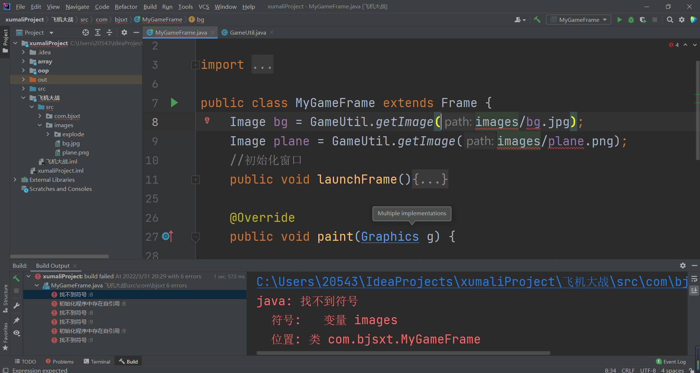
Task: Toggle scroll to end in build output
Action: pyautogui.click(x=694, y=291)
